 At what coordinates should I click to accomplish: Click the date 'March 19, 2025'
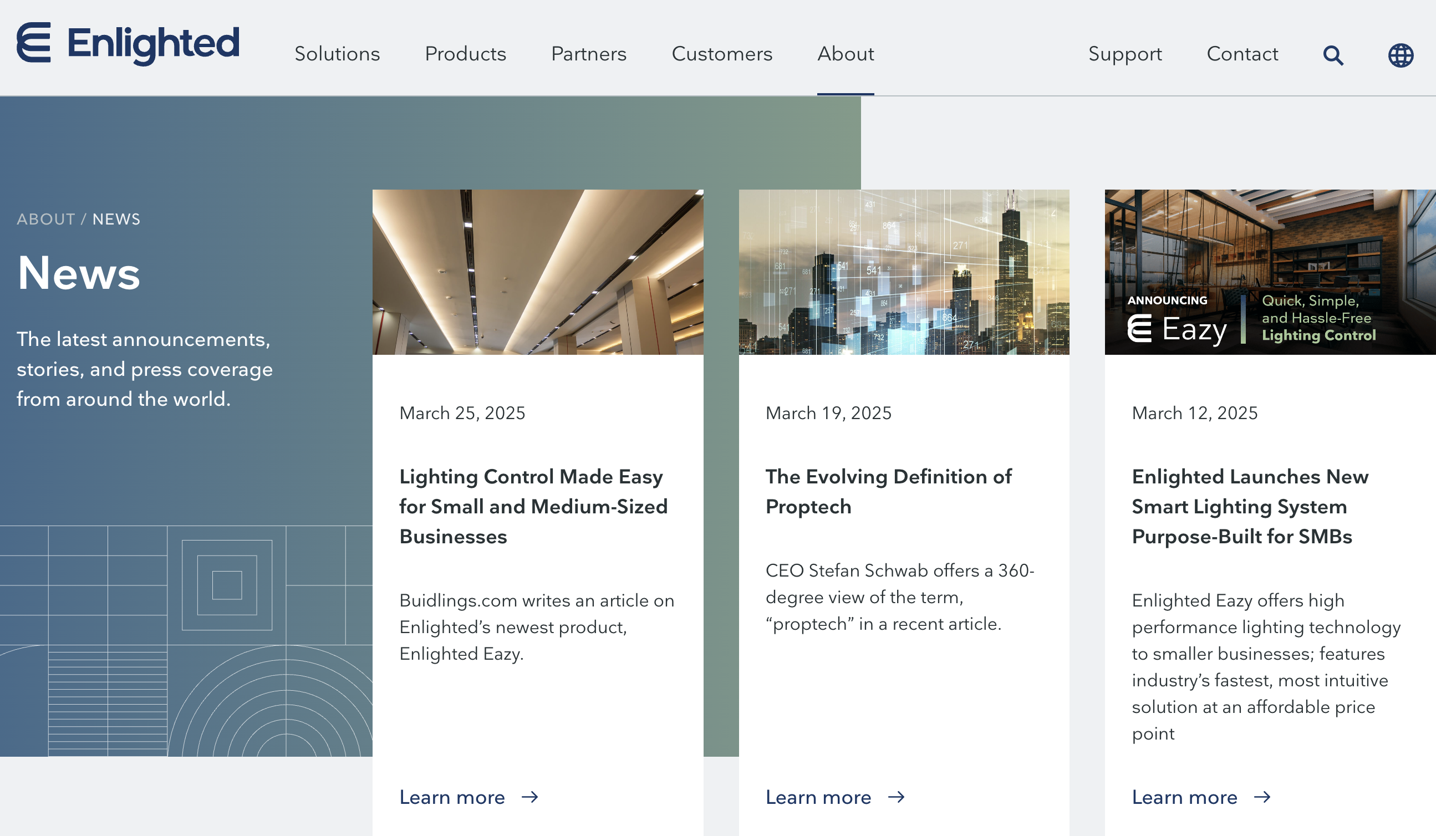click(828, 412)
